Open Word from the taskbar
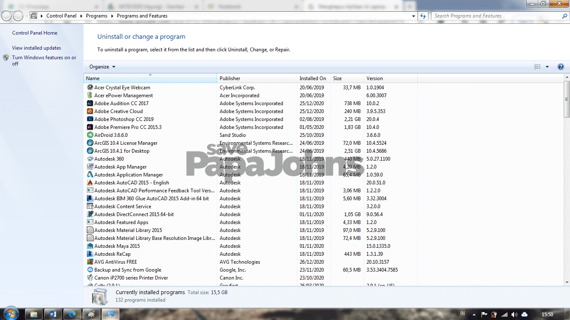Image resolution: width=570 pixels, height=320 pixels. pyautogui.click(x=53, y=314)
